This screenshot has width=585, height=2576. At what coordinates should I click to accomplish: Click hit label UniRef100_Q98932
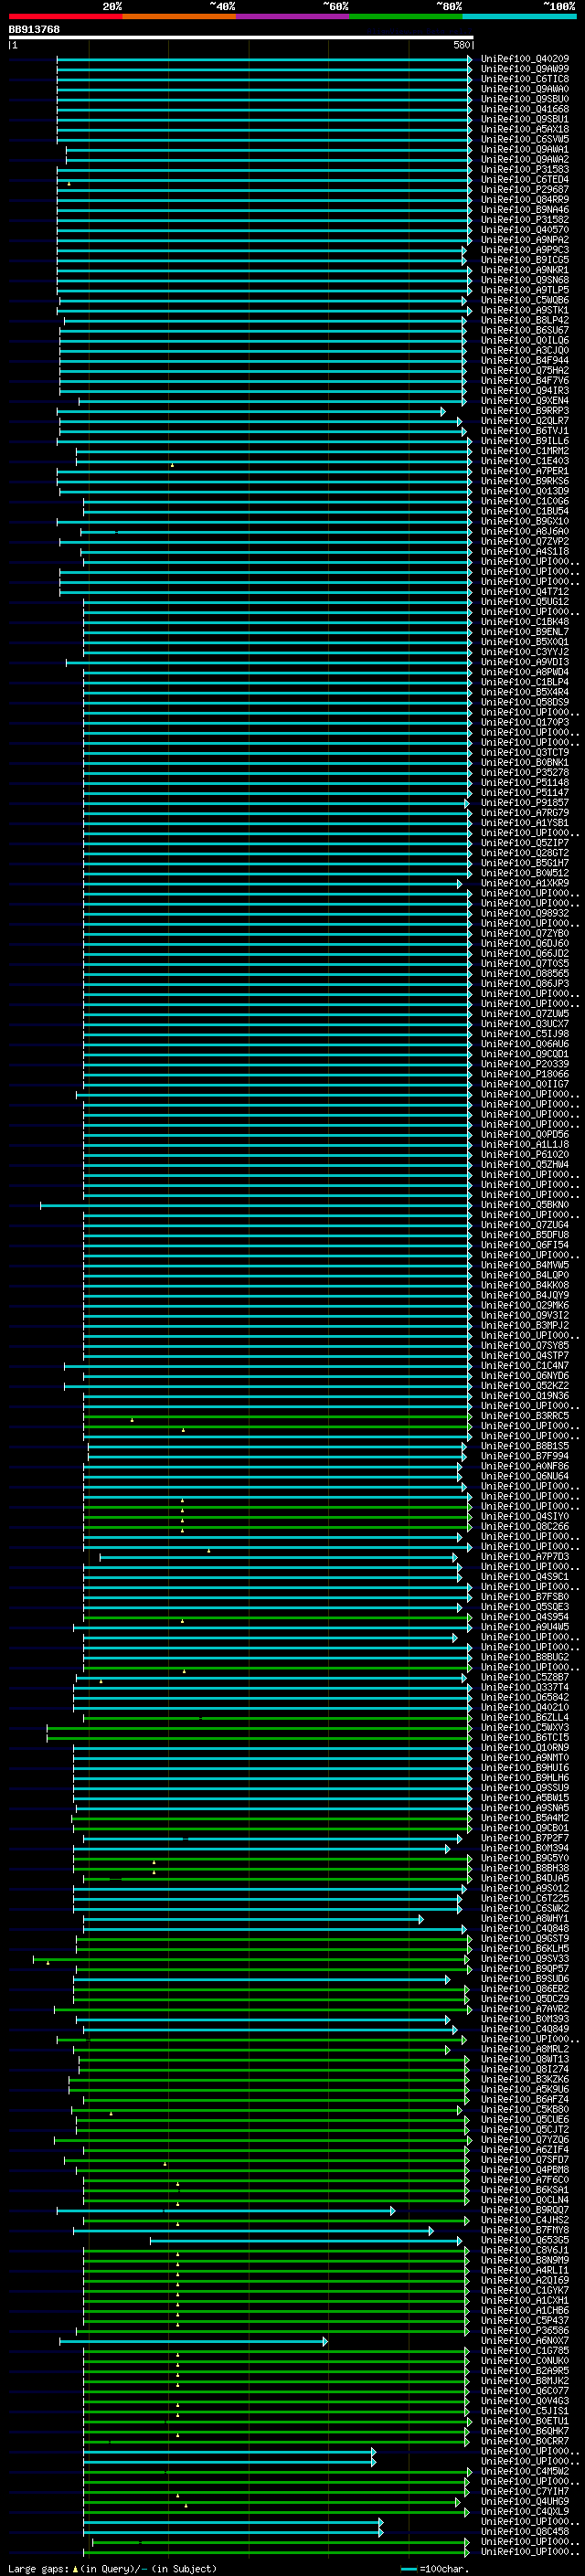coord(525,914)
